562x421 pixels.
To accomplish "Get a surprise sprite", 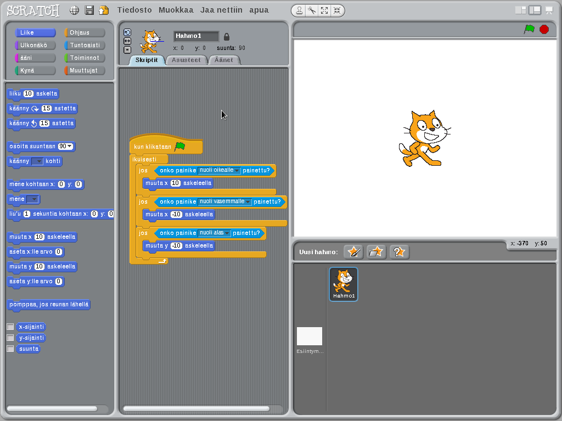I will pyautogui.click(x=400, y=252).
